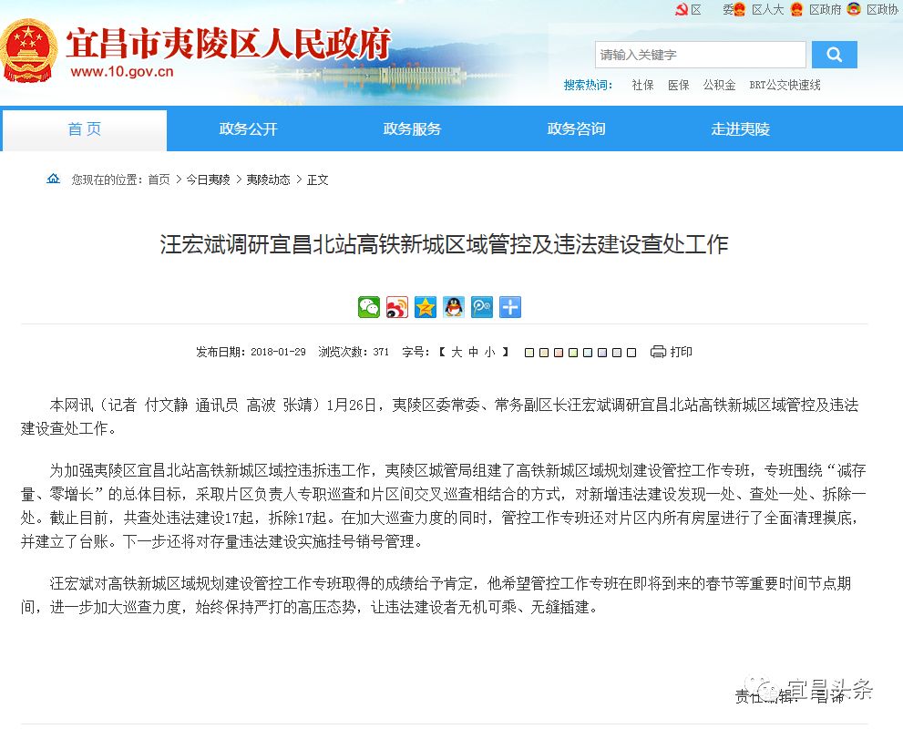Image resolution: width=903 pixels, height=729 pixels.
Task: Share via the QQ penguin icon
Action: coord(454,307)
